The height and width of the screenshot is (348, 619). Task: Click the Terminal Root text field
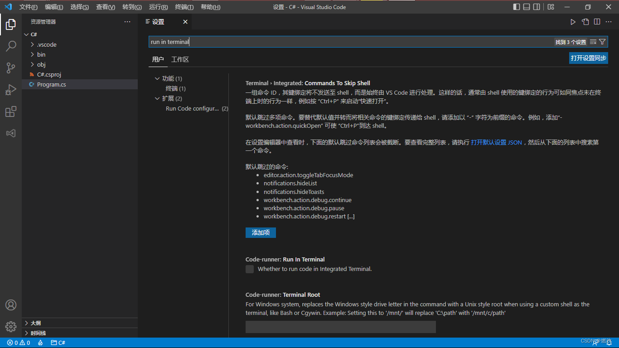[341, 327]
